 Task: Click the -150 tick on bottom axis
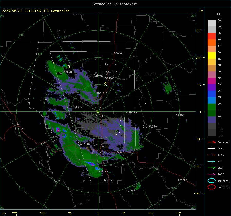(15, 212)
